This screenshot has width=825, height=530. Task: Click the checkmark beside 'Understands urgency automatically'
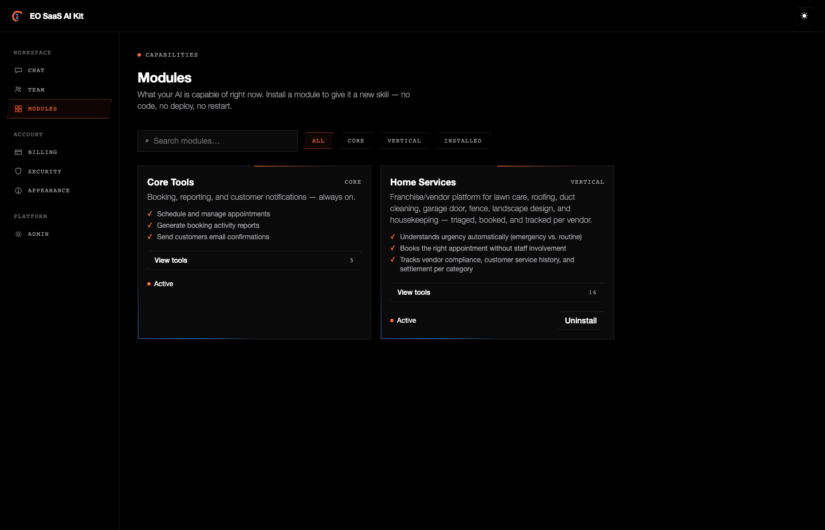[392, 237]
